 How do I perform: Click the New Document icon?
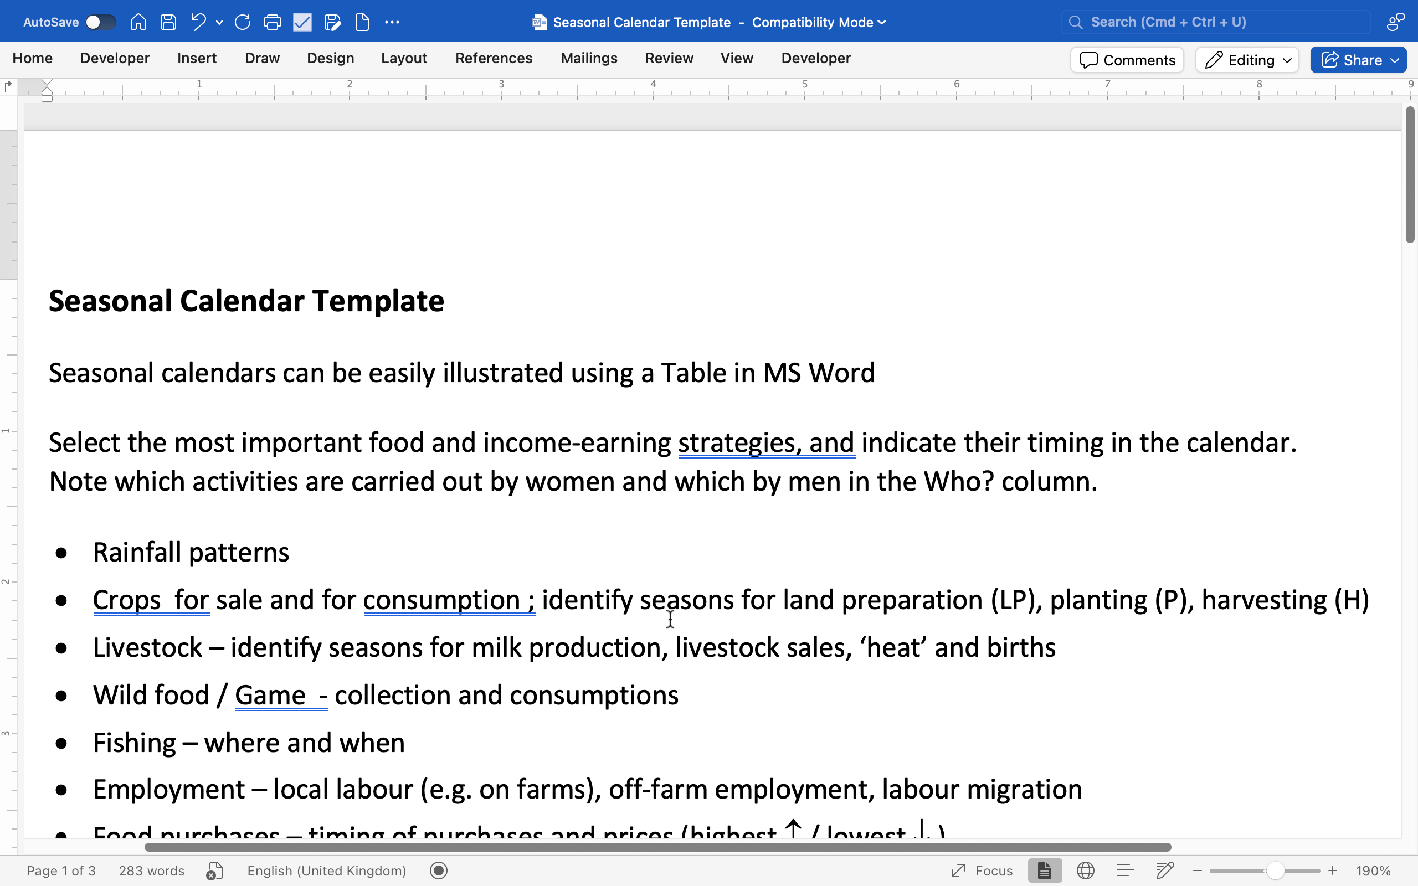(x=362, y=22)
